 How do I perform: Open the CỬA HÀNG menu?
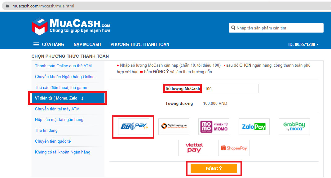53,44
